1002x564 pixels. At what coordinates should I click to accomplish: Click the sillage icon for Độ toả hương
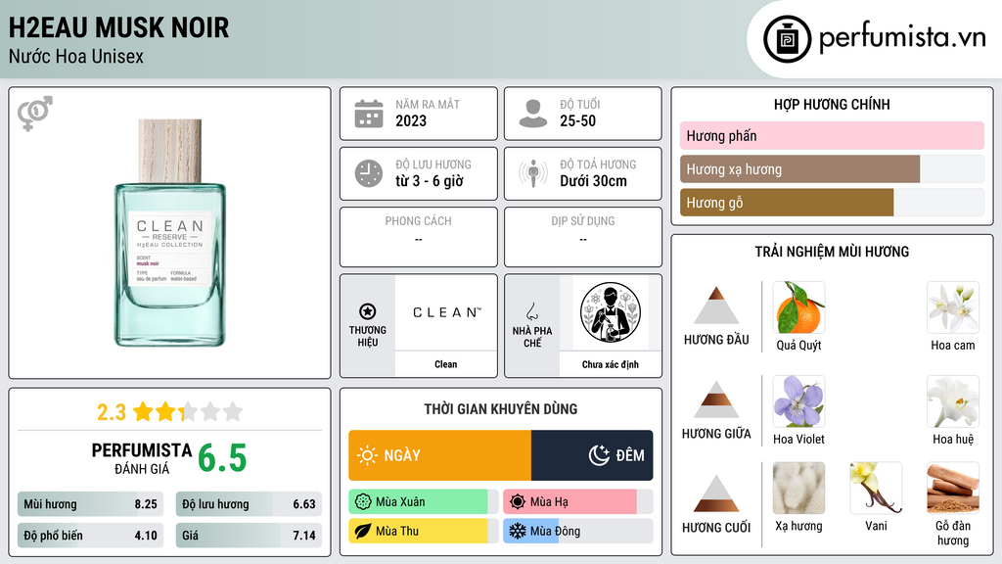[x=533, y=174]
